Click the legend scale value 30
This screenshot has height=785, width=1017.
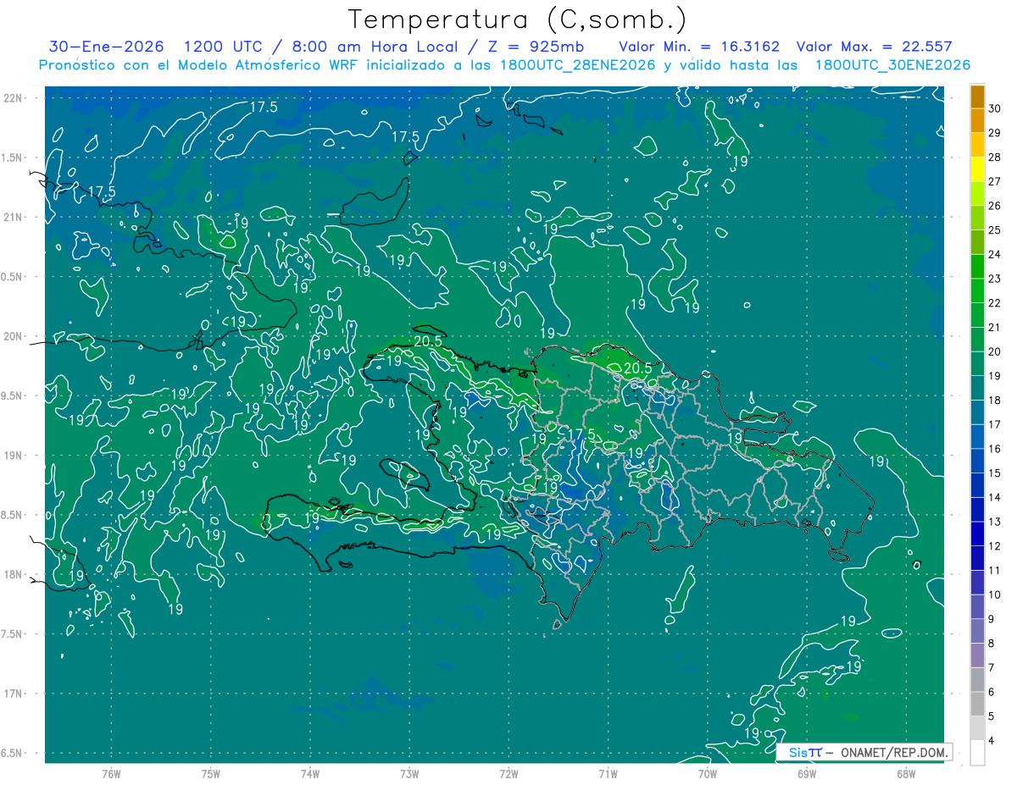994,108
